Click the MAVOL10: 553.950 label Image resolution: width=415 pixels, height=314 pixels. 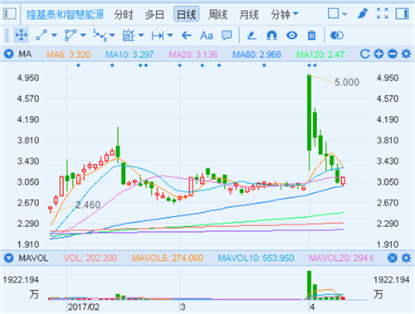(256, 258)
